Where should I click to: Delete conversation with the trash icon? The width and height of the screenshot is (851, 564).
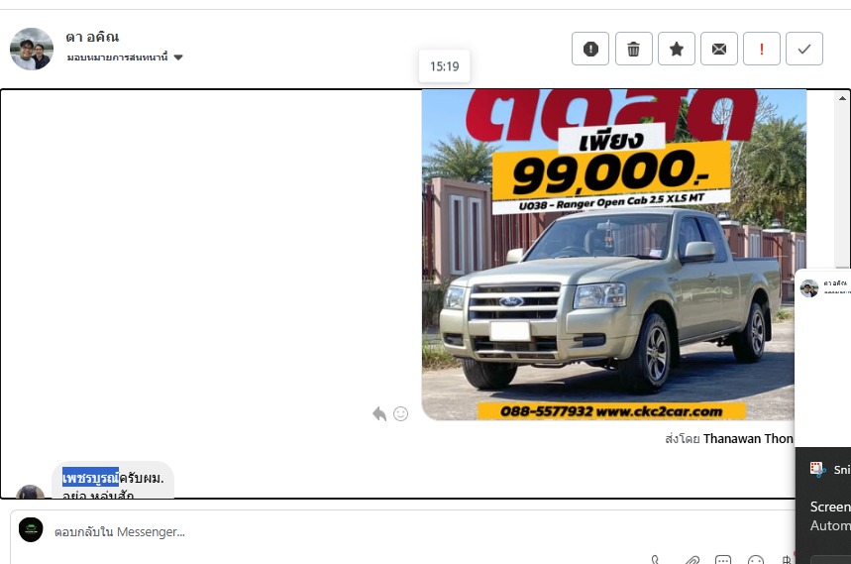(x=633, y=49)
